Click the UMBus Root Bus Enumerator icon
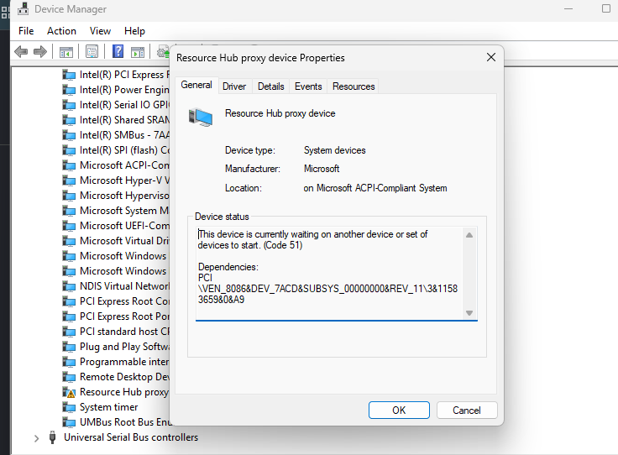Image resolution: width=618 pixels, height=455 pixels. tap(69, 422)
